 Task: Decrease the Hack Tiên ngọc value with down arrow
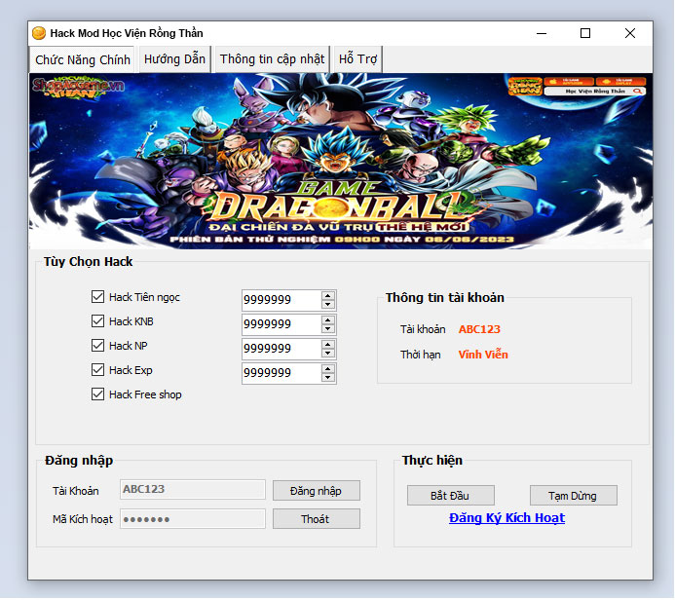pos(328,305)
